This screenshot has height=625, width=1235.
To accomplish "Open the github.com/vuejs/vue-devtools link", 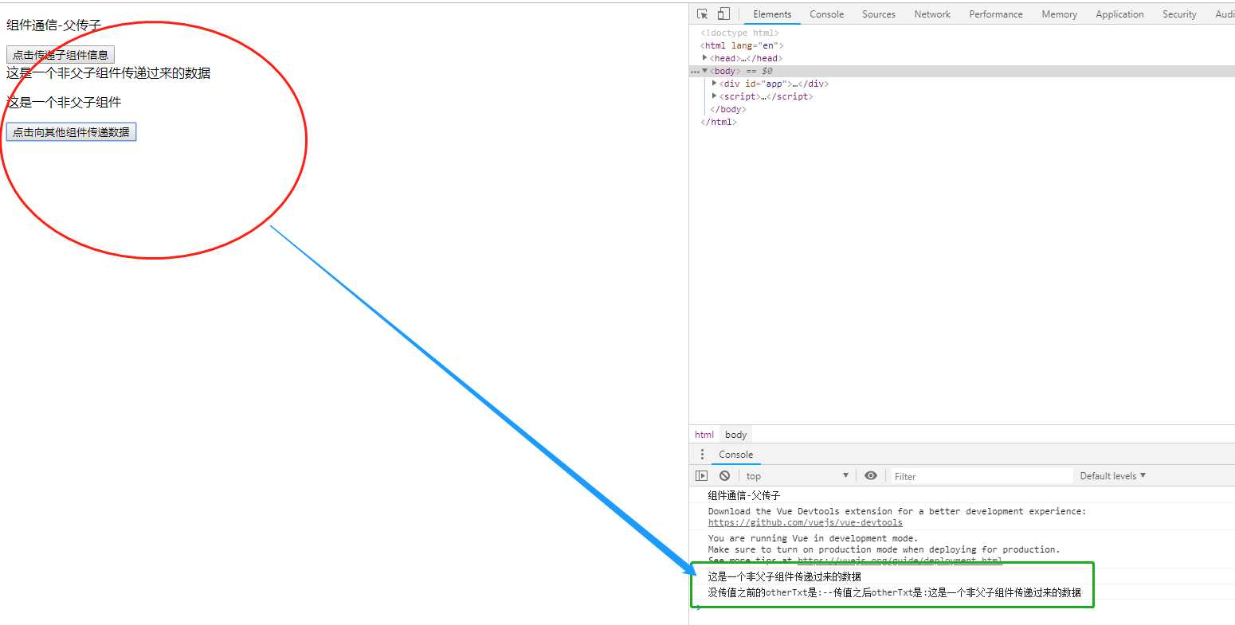I will (806, 523).
